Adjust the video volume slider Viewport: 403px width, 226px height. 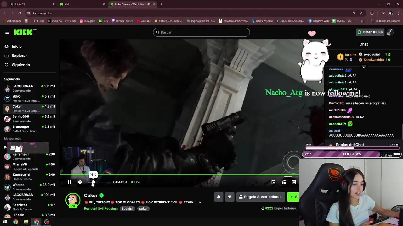click(99, 182)
